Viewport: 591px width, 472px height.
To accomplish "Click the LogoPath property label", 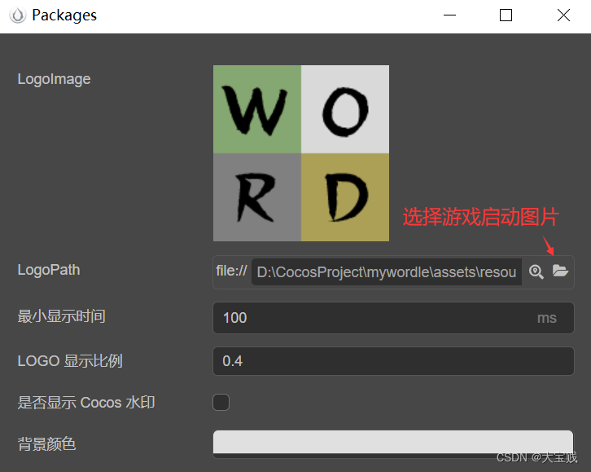I will pyautogui.click(x=49, y=270).
